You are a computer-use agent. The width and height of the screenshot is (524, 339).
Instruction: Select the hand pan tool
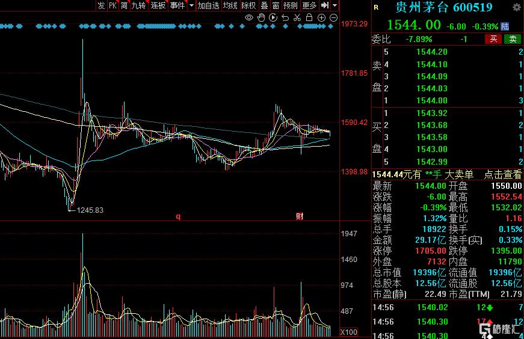point(261,17)
